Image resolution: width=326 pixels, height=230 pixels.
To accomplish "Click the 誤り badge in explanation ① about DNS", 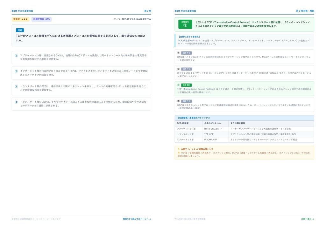I will (186, 53).
